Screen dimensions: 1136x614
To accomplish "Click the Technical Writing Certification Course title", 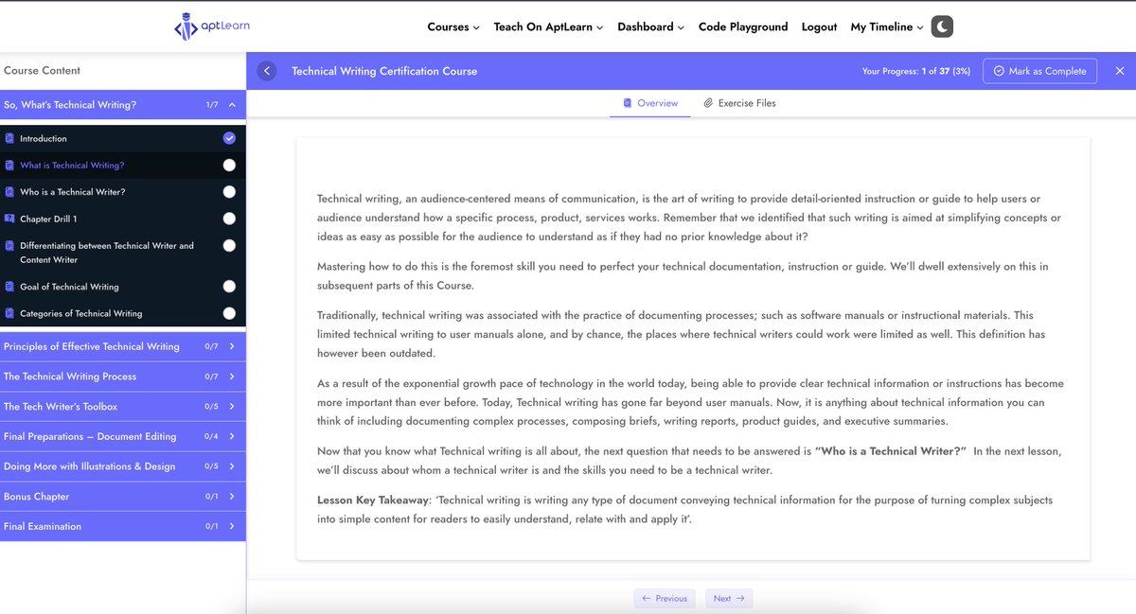I will click(384, 71).
